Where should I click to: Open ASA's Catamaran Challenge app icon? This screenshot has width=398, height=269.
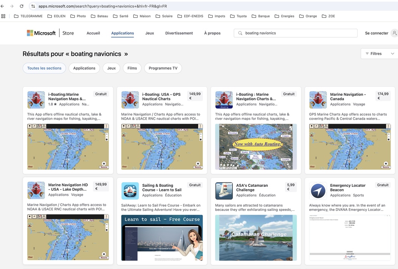[x=224, y=191]
